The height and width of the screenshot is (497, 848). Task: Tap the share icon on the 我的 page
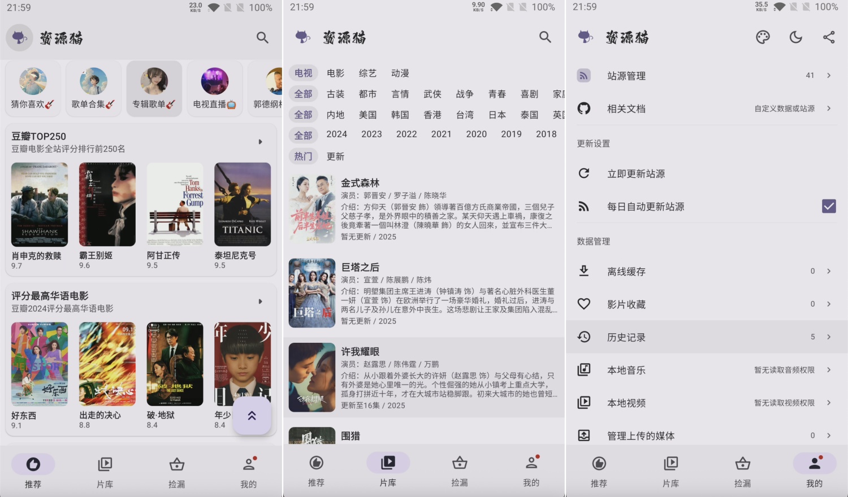[x=829, y=37]
